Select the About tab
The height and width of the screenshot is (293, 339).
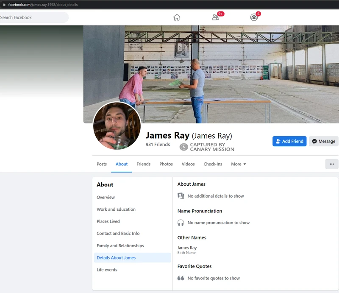coord(122,164)
